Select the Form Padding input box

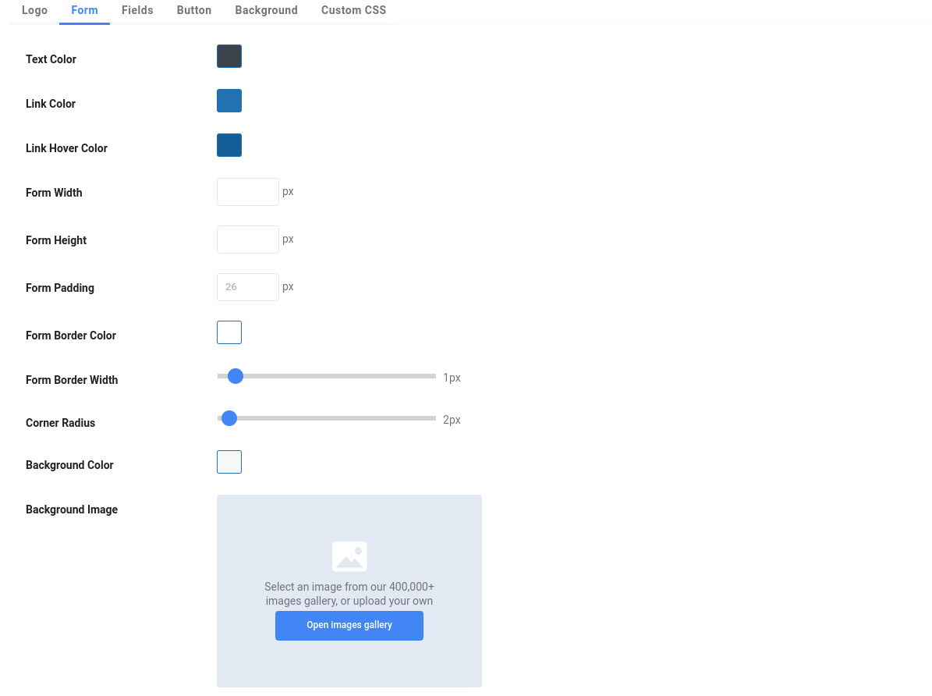tap(247, 287)
